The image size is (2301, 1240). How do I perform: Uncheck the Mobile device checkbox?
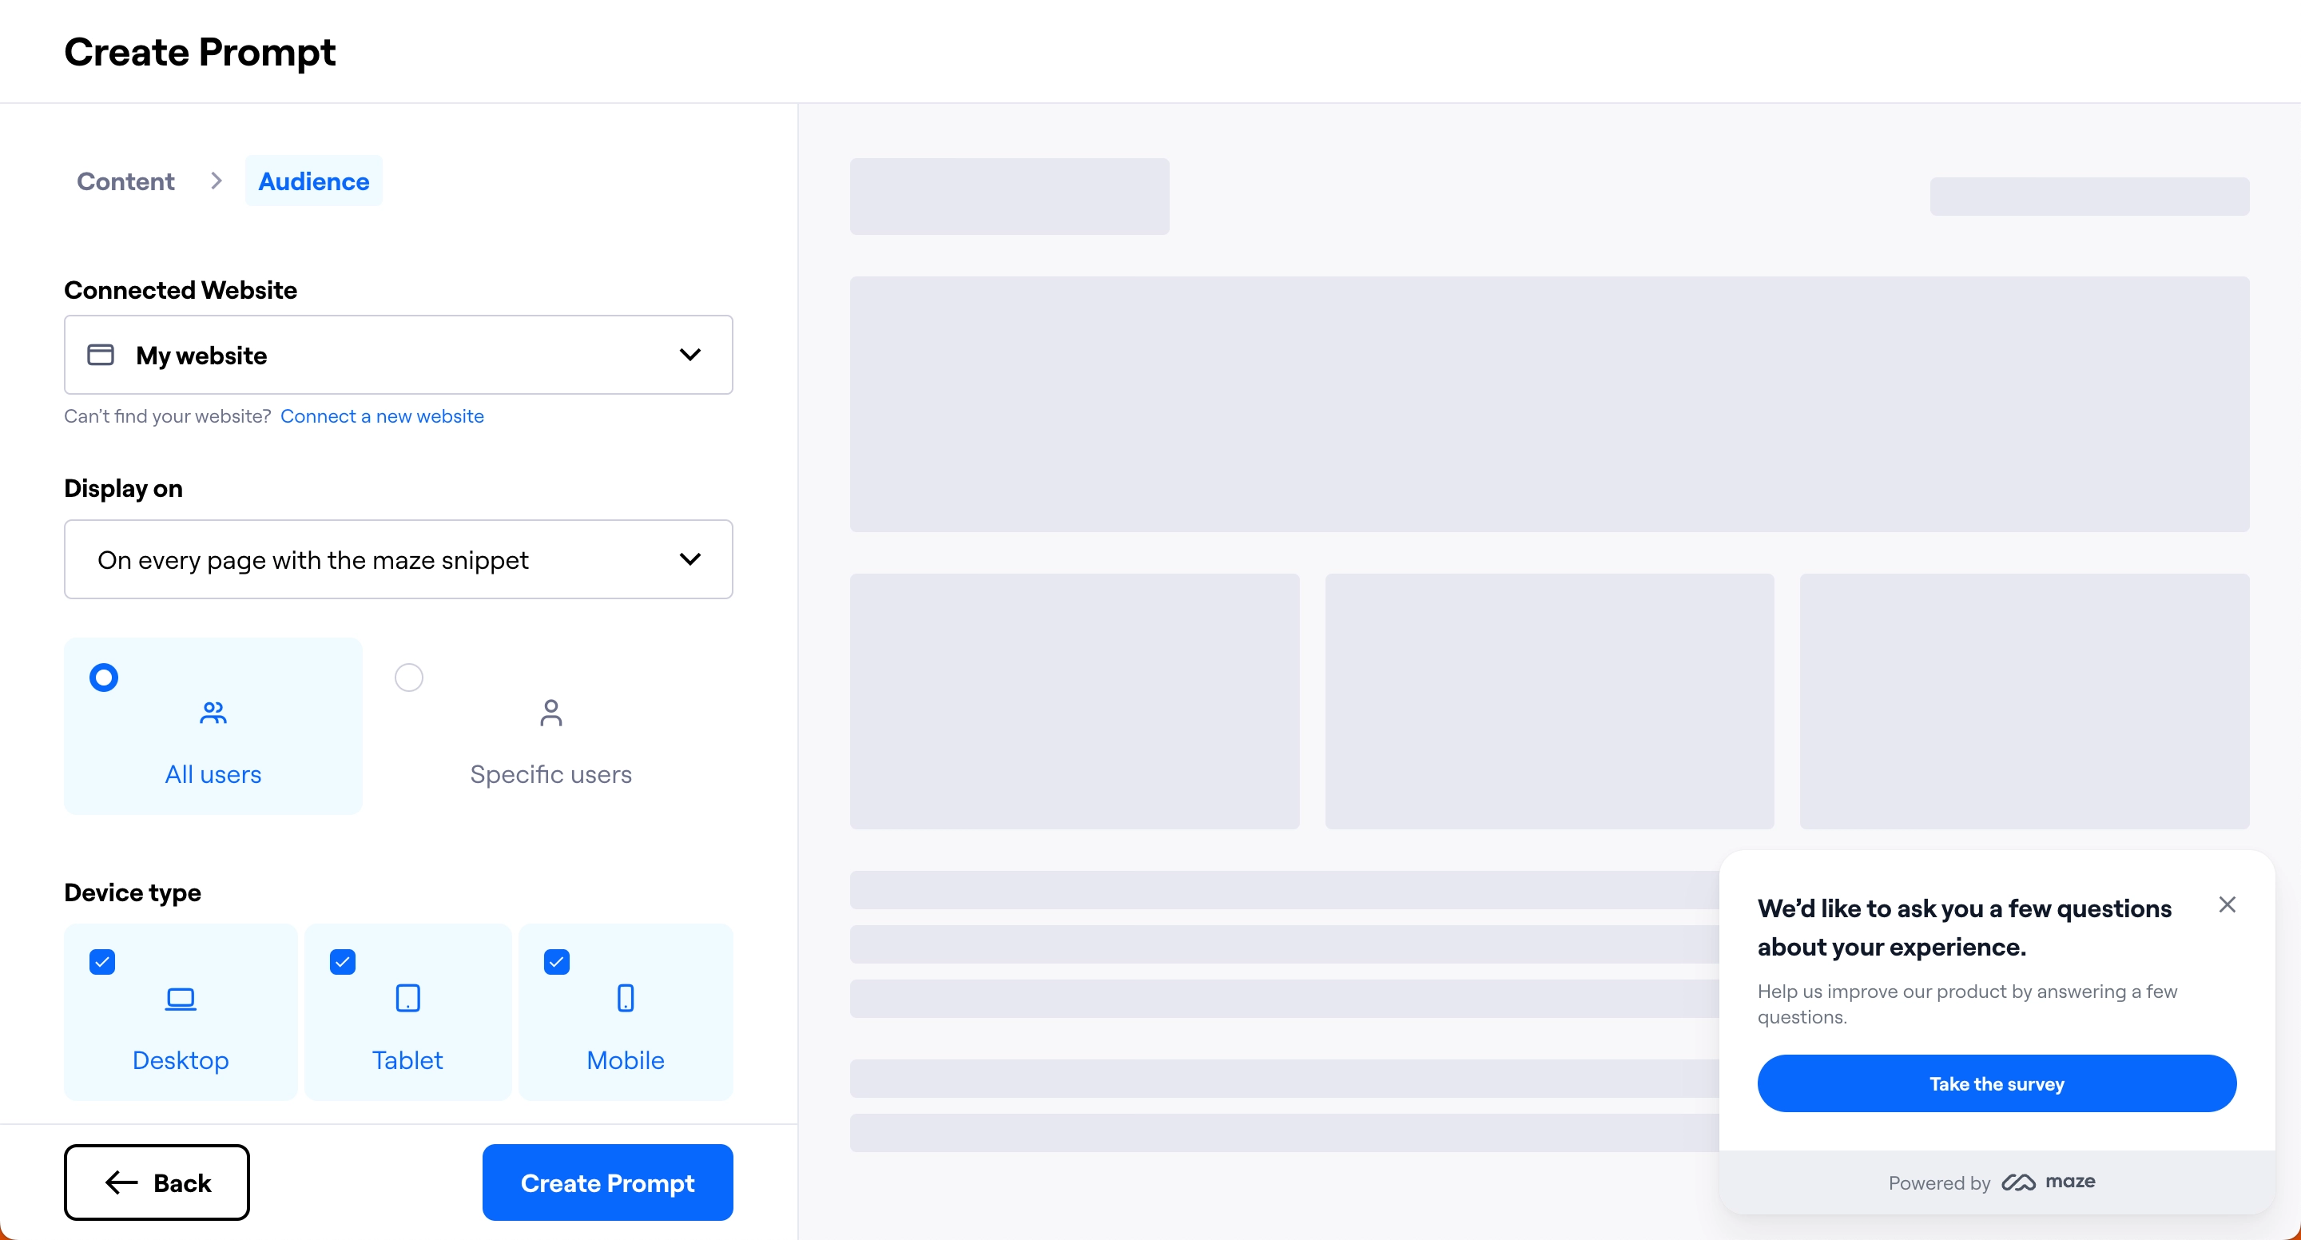coord(555,962)
